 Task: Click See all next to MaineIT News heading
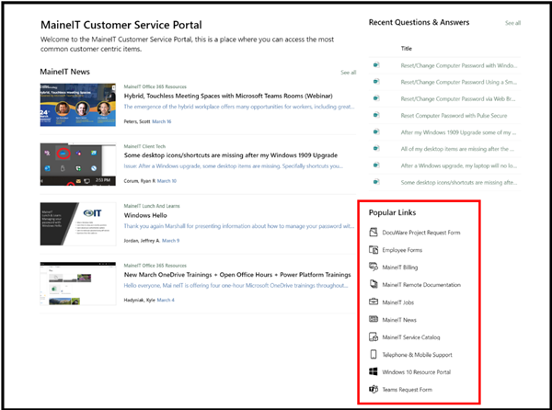348,73
